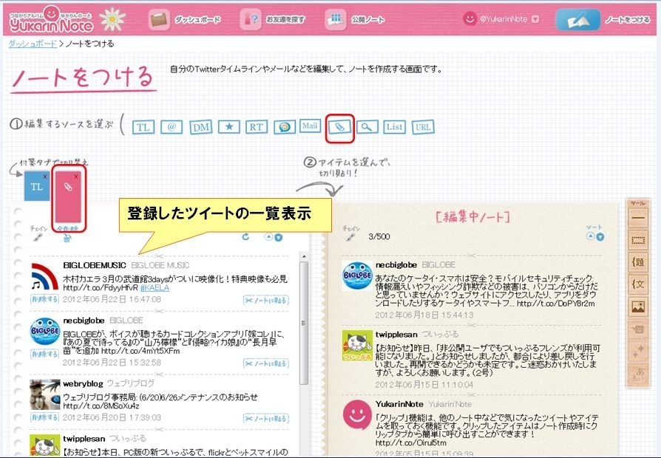Select the 題 title tool

[638, 262]
